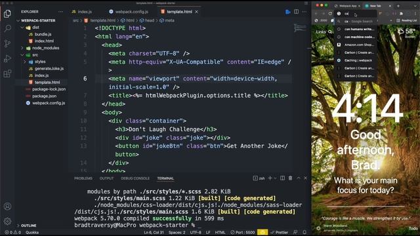Image resolution: width=420 pixels, height=236 pixels.
Task: Click the errors and warnings status indicator
Action: [12, 233]
